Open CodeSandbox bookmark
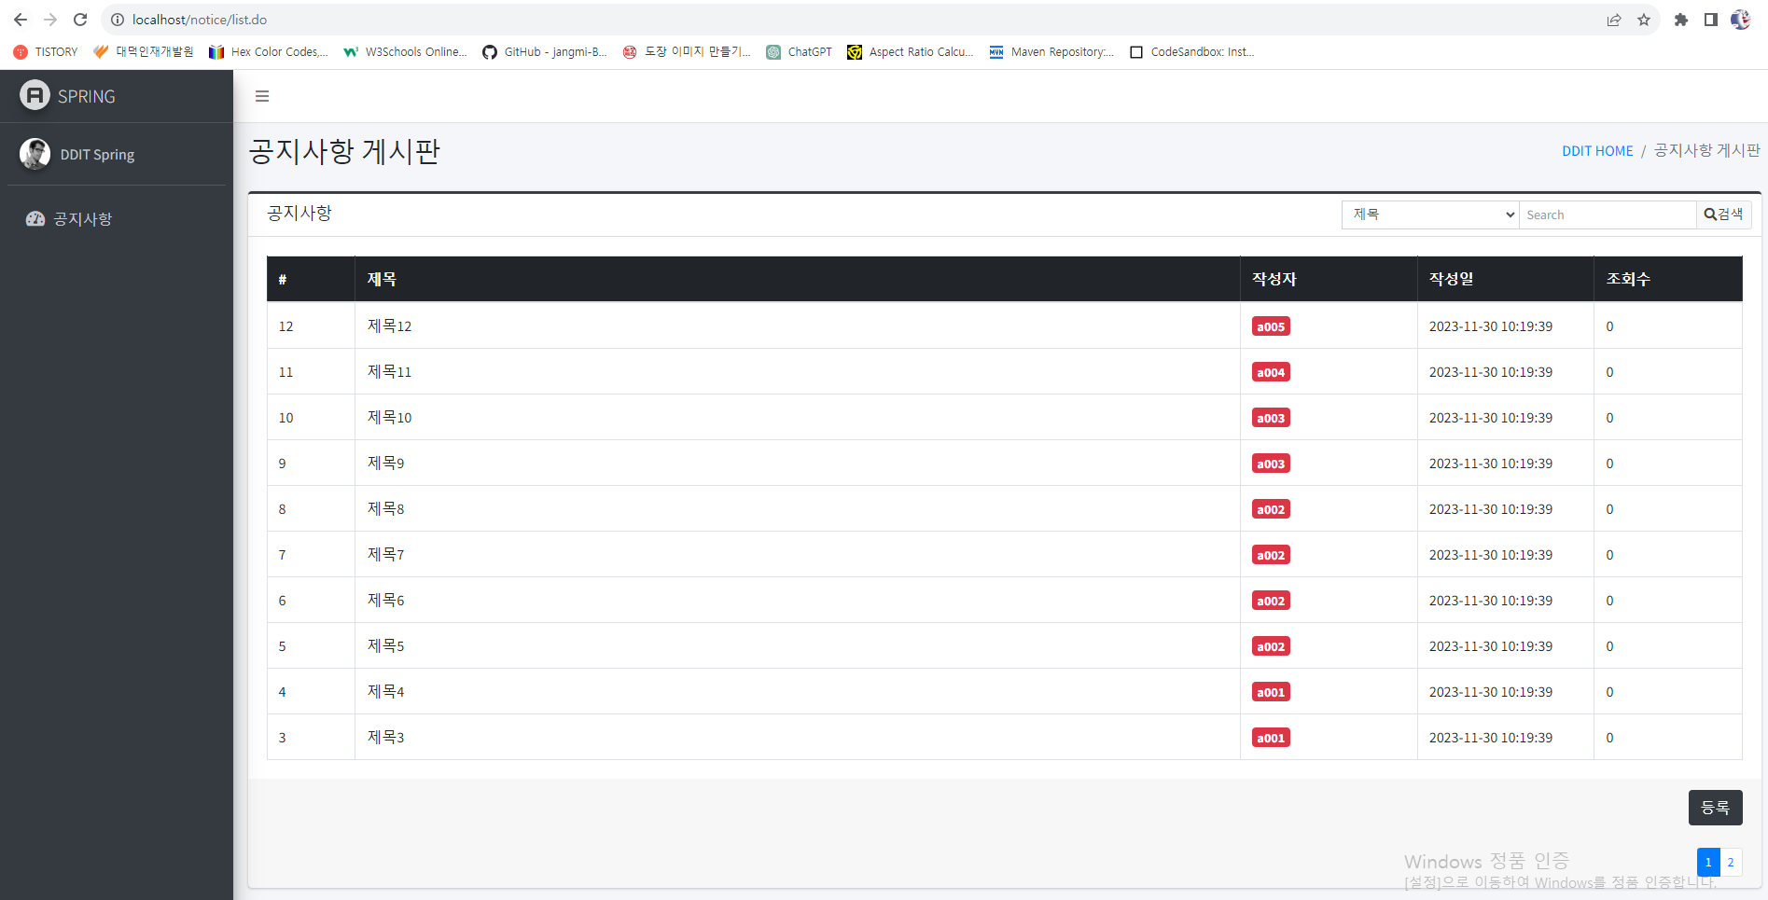The height and width of the screenshot is (900, 1768). pyautogui.click(x=1192, y=52)
